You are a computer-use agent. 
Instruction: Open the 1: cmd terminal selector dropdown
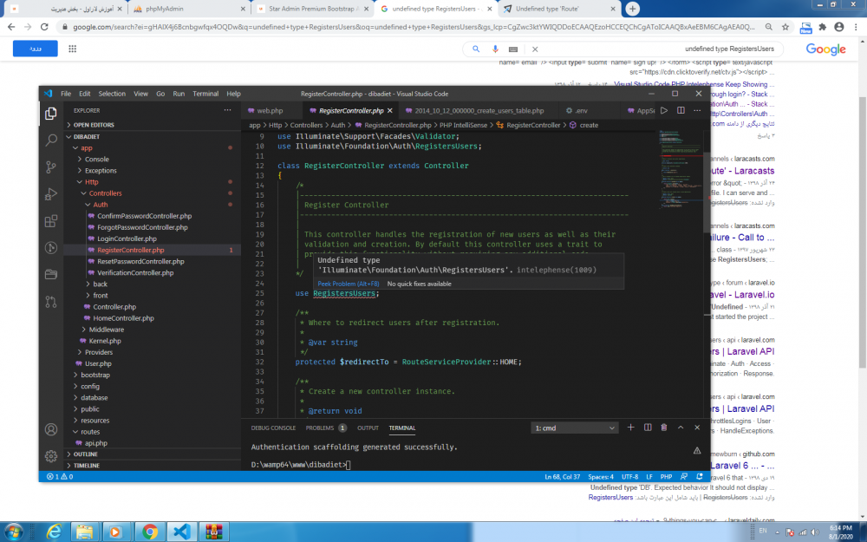[x=574, y=428]
